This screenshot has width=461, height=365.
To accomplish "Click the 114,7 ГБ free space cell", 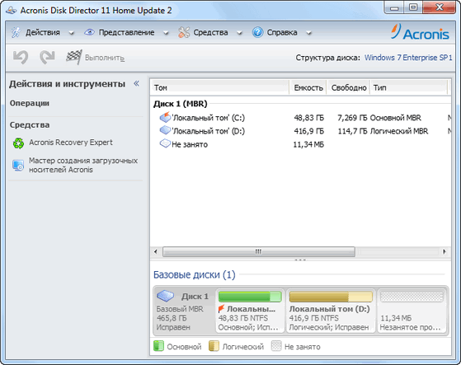I will click(x=352, y=131).
